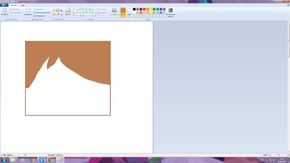Screen dimensions: 290x163
Task: Open Edit colors dialog
Action: (170, 13)
